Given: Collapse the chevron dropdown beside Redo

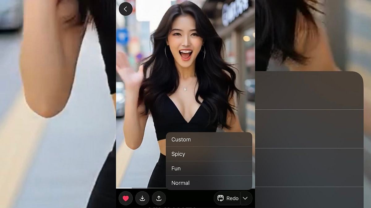Looking at the screenshot, I should [x=245, y=198].
